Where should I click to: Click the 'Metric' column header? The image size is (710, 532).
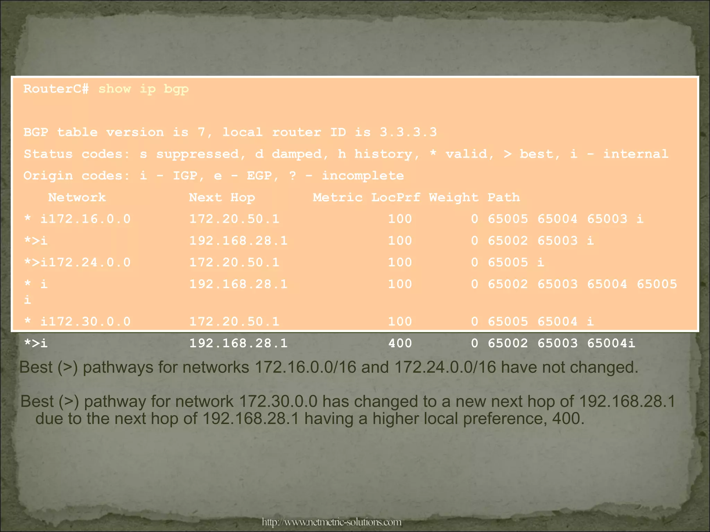(x=338, y=197)
